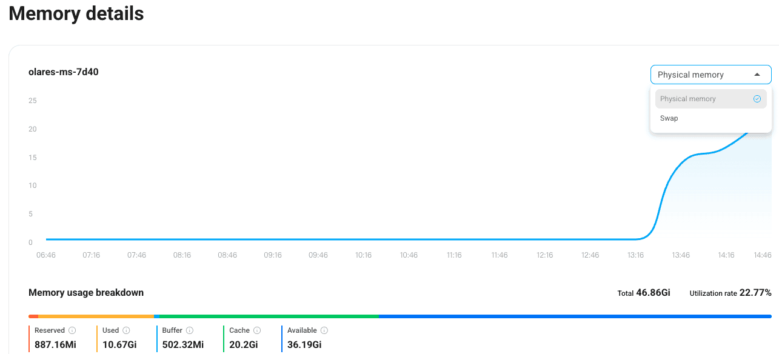Click the checkmark icon on Physical memory option

[757, 99]
